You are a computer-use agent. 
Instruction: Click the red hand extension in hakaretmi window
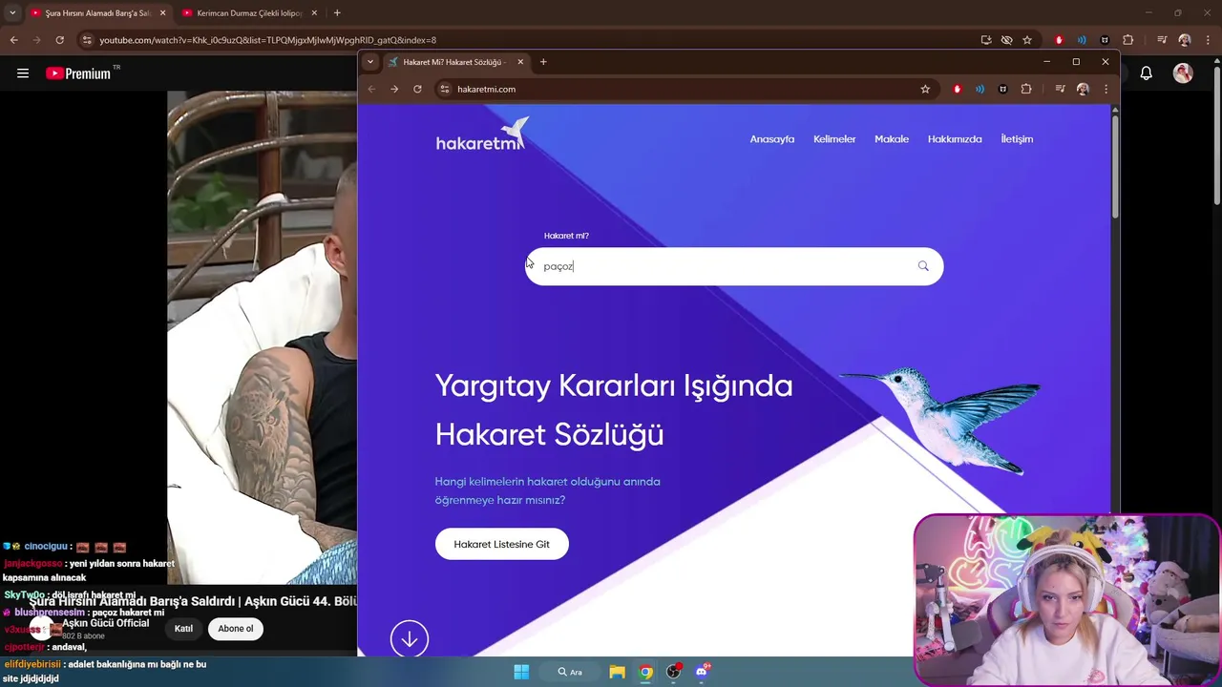pos(957,89)
